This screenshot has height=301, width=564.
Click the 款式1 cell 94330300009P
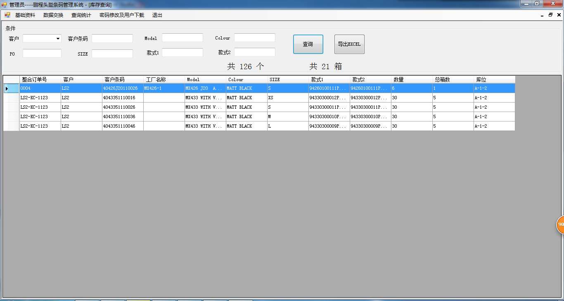329,126
